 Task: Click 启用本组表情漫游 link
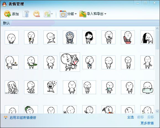(x=23, y=117)
